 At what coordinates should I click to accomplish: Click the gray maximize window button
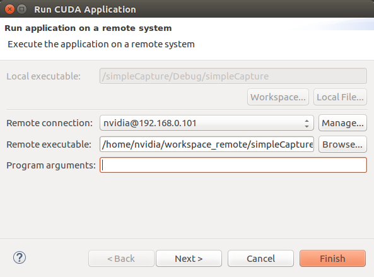[x=22, y=9]
